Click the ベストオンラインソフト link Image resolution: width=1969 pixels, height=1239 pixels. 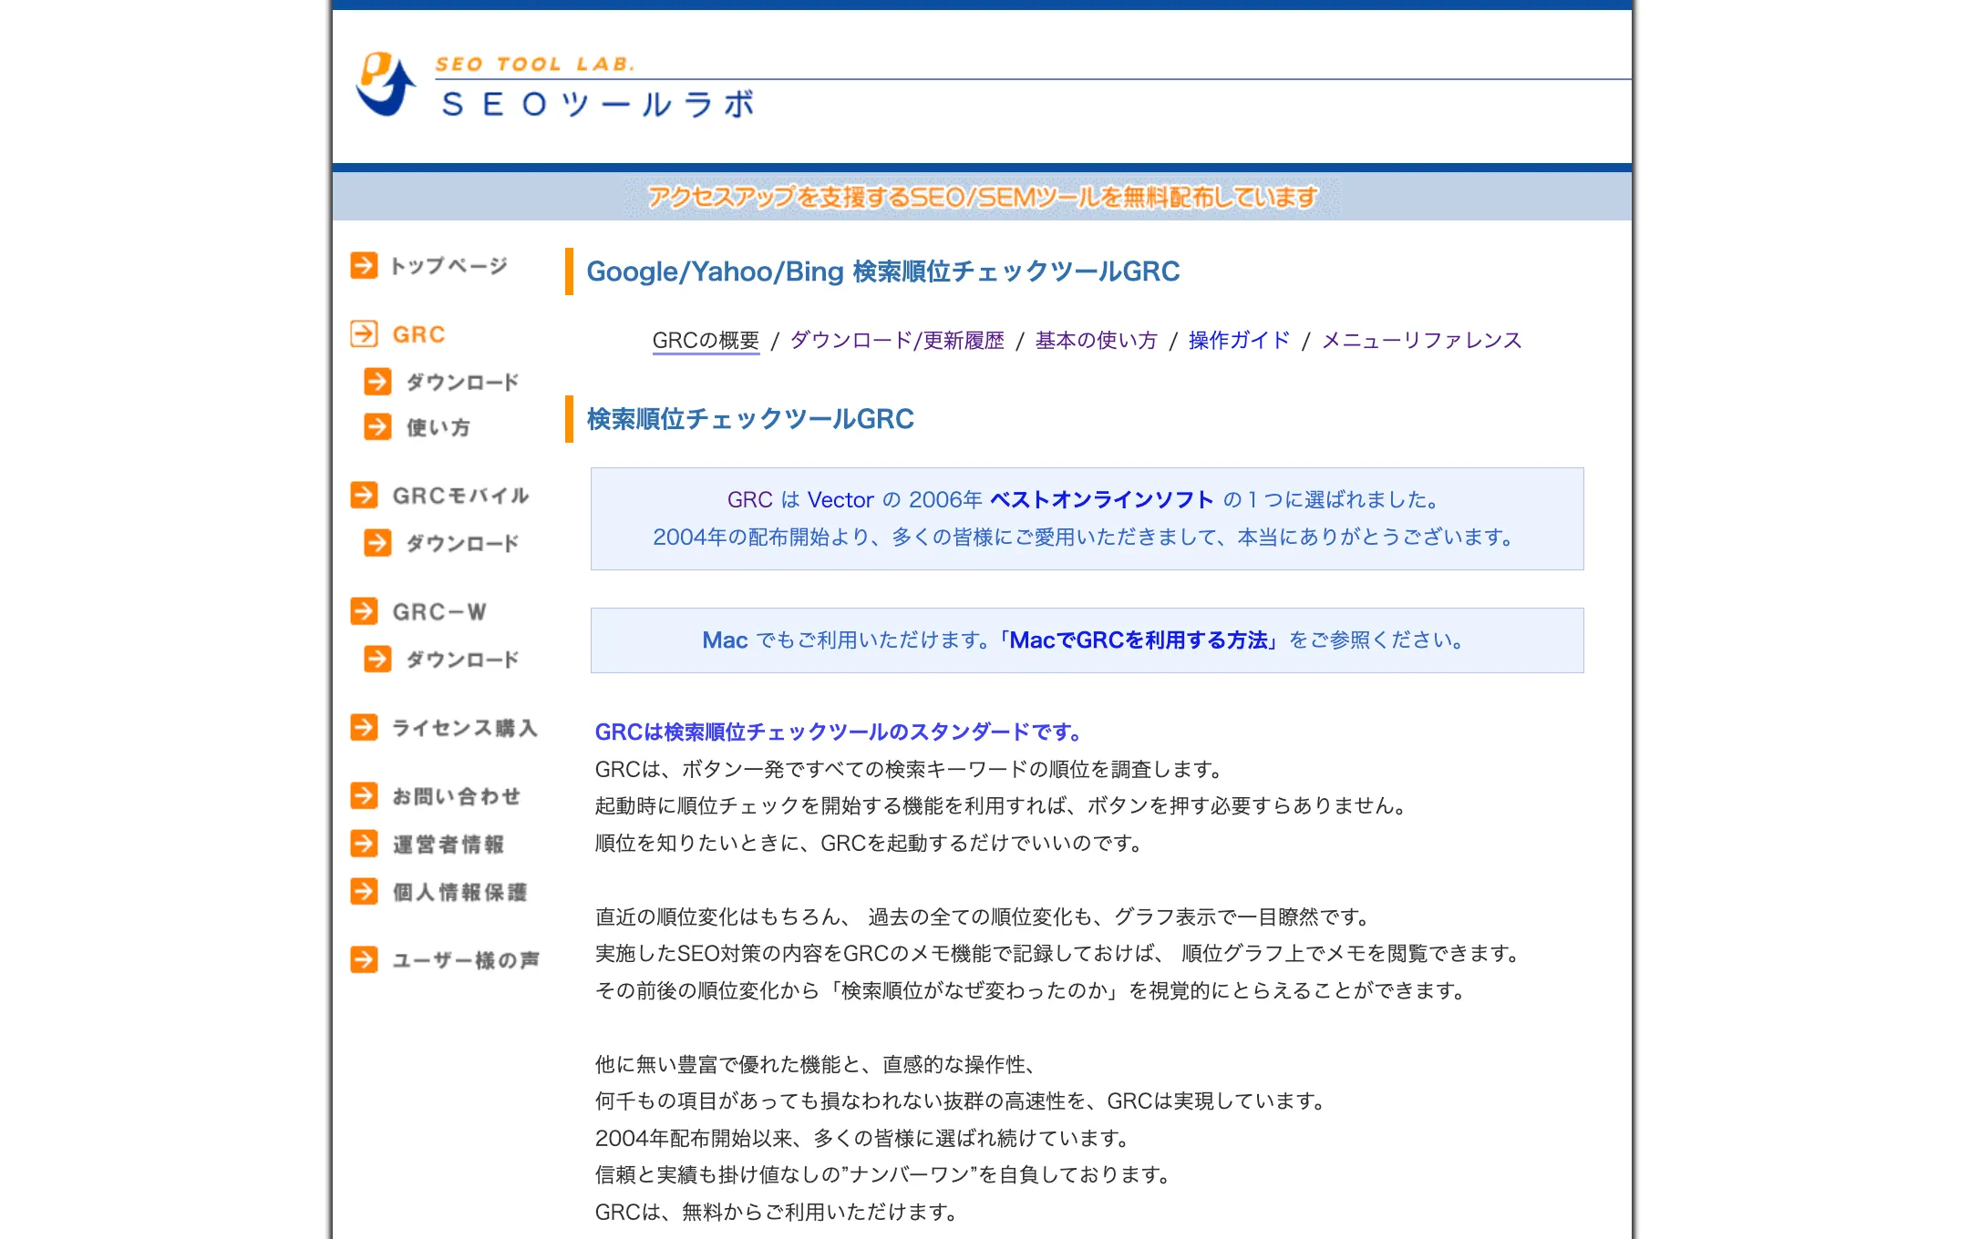[1102, 500]
